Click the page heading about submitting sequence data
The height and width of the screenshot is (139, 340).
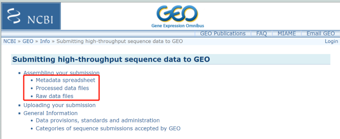click(x=111, y=59)
